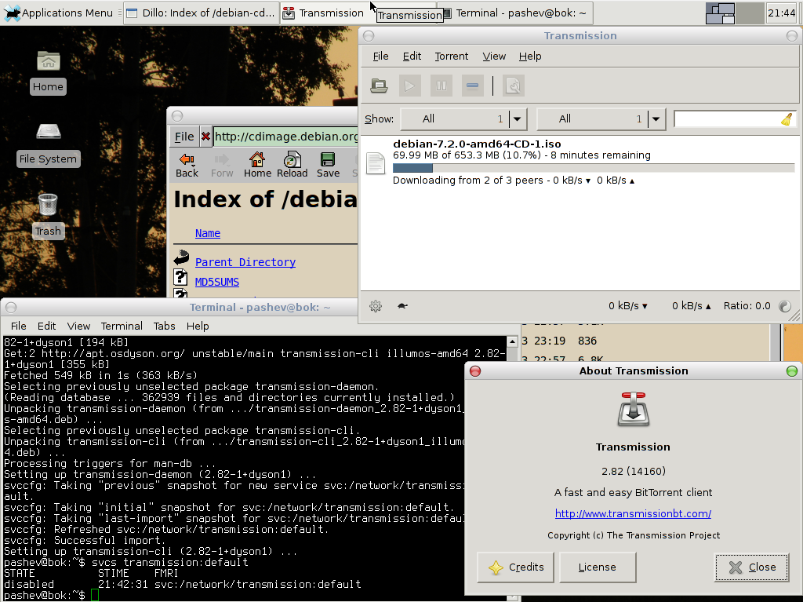The image size is (803, 602).
Task: Click the clock showing 21:44
Action: tap(782, 13)
